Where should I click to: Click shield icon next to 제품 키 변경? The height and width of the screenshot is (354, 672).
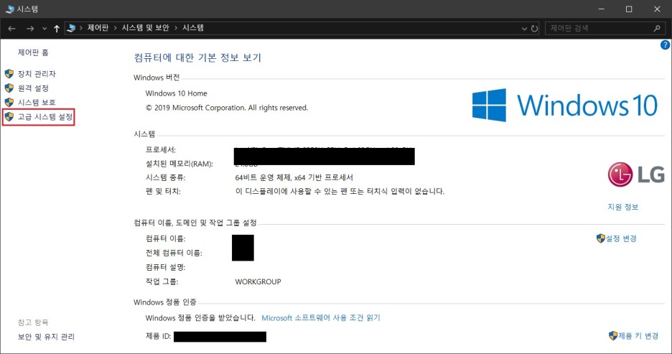tap(613, 335)
